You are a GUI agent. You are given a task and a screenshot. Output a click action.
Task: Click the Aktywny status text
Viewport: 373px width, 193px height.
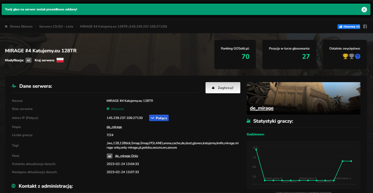tap(117, 109)
